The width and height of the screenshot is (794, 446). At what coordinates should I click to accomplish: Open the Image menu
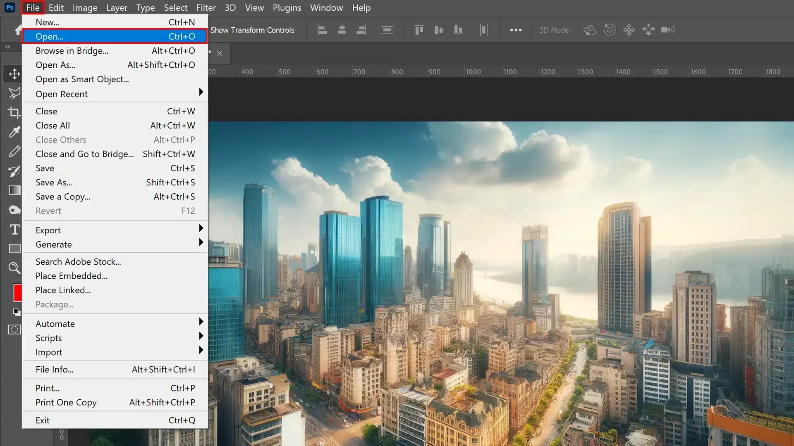click(x=85, y=7)
